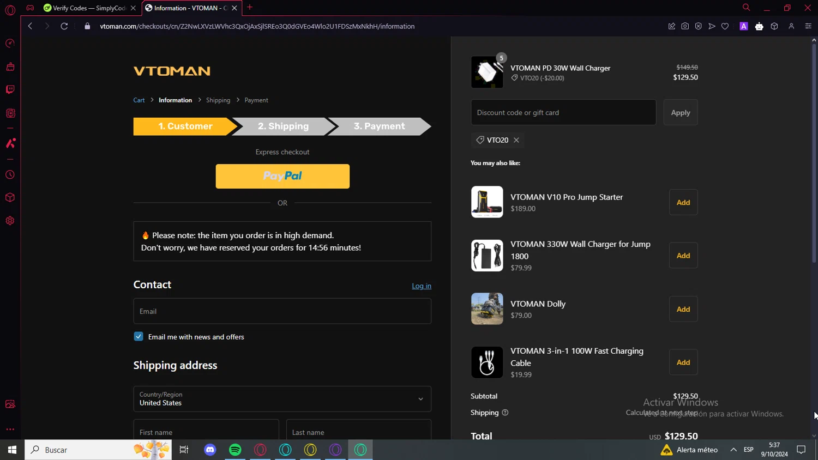Image resolution: width=818 pixels, height=460 pixels.
Task: Click the Shipping breadcrumb
Action: (x=218, y=100)
